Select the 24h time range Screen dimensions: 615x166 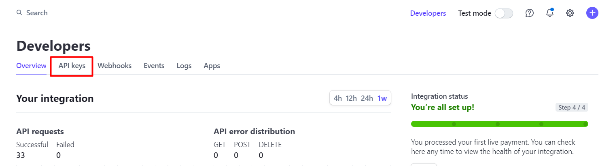click(x=367, y=98)
